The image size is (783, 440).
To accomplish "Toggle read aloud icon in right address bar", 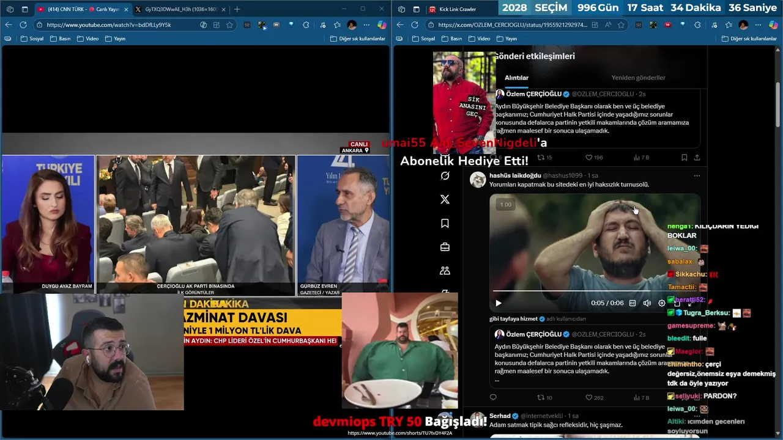I will 607,25.
